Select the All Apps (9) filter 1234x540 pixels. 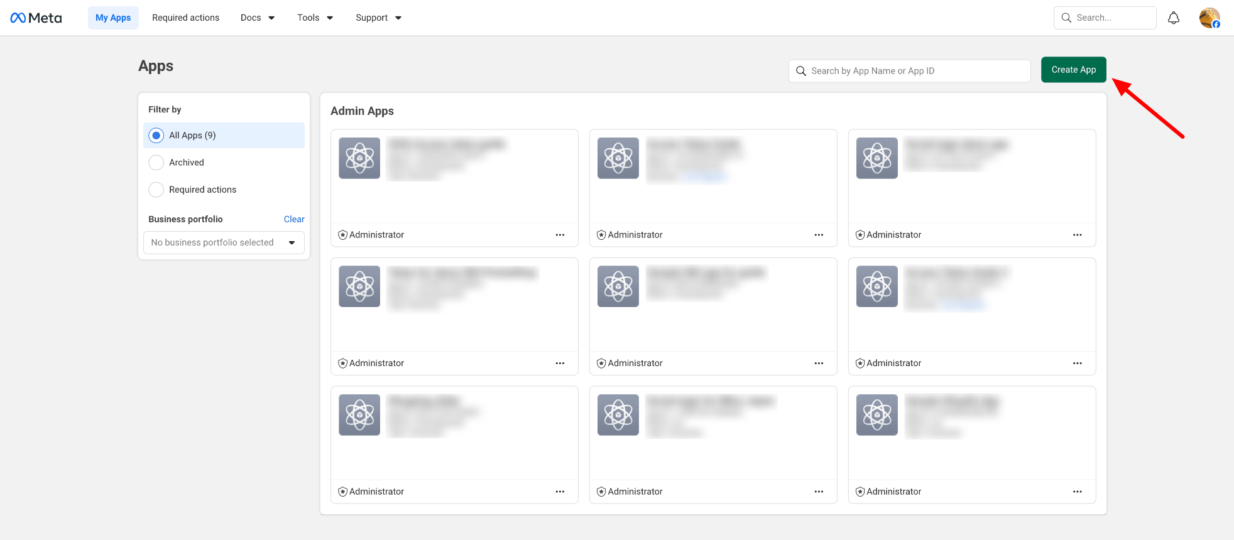point(156,136)
